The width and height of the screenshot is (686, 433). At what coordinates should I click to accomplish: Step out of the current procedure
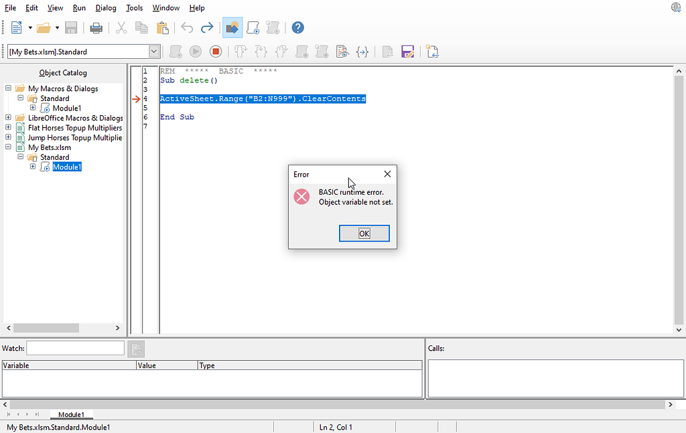click(x=280, y=51)
